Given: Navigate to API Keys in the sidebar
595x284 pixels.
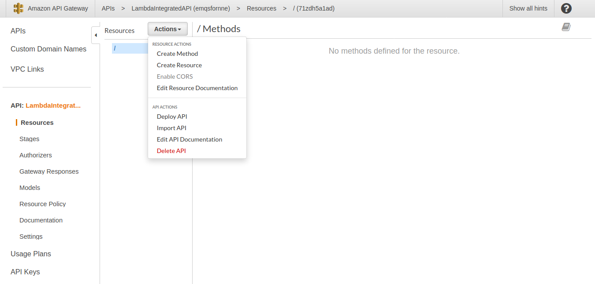Looking at the screenshot, I should [x=25, y=272].
